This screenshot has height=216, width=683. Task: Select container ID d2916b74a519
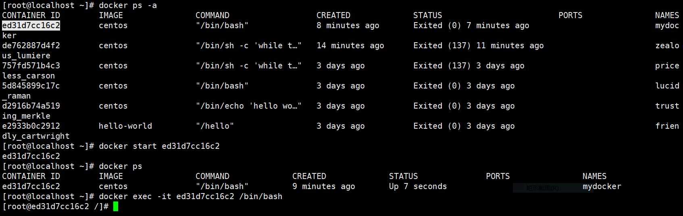(31, 106)
